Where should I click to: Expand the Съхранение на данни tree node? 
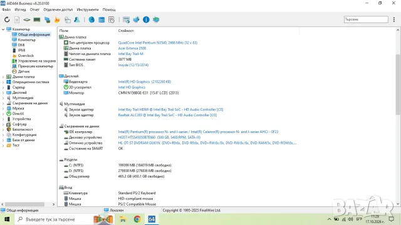3,103
